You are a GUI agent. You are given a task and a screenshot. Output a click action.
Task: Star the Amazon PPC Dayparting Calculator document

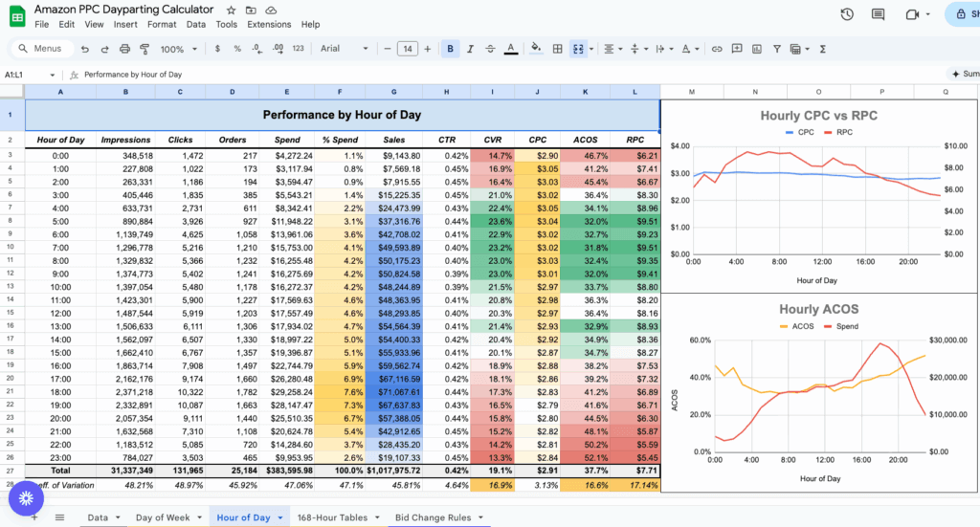point(231,9)
